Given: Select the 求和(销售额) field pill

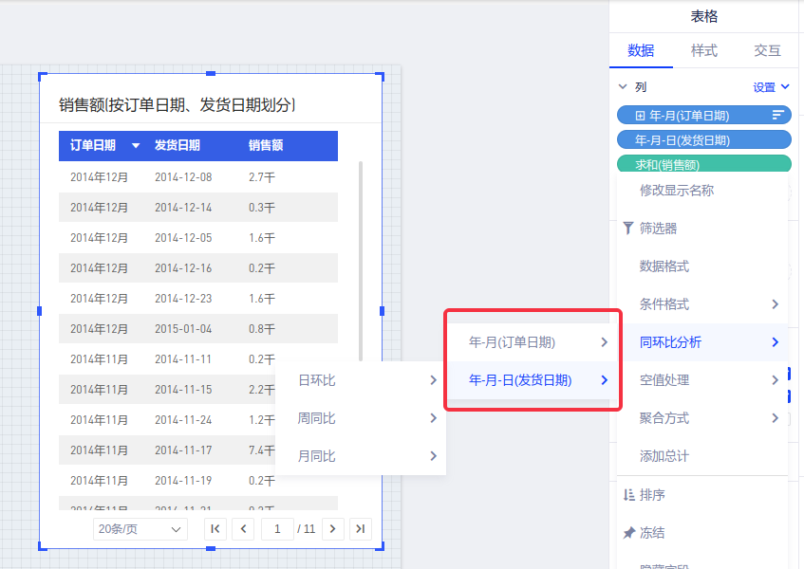Looking at the screenshot, I should point(703,164).
